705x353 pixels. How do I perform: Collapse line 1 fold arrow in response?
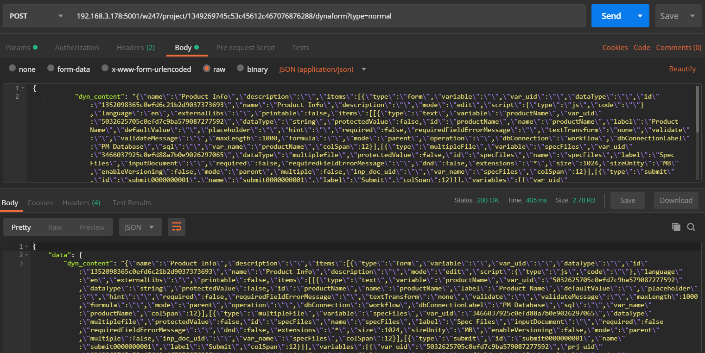tap(26, 246)
